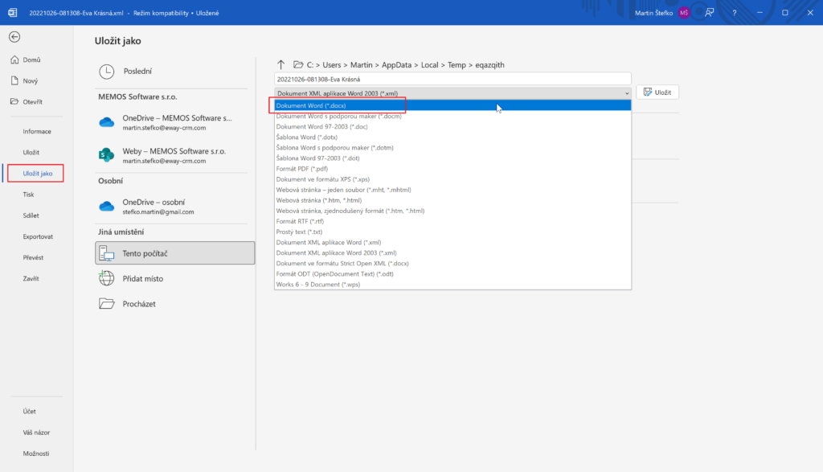Select Formát PDF (*.pdf)
Image resolution: width=823 pixels, height=472 pixels.
pos(452,169)
